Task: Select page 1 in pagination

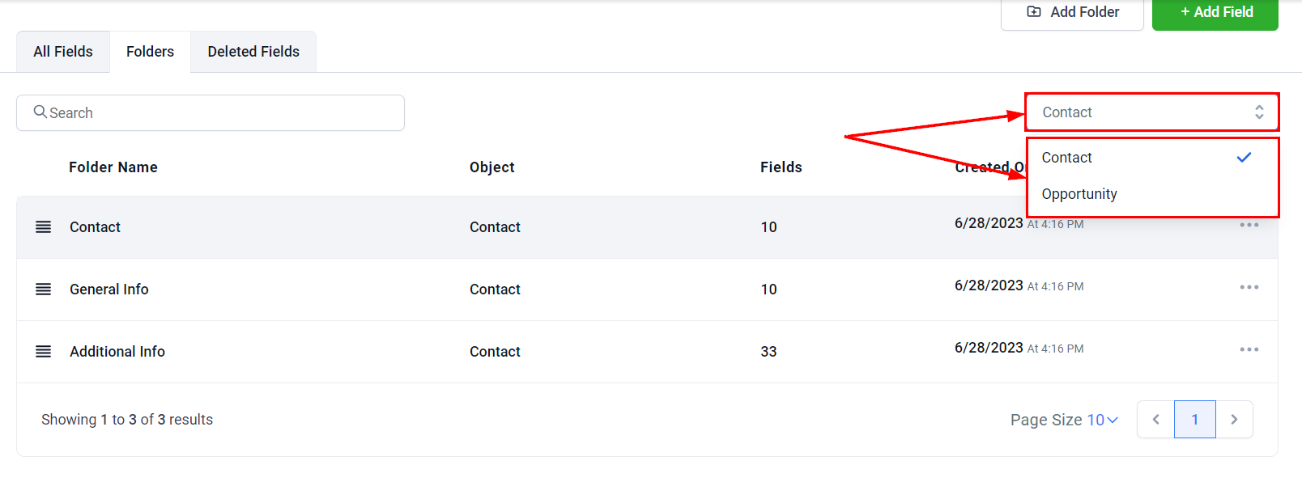Action: 1194,420
